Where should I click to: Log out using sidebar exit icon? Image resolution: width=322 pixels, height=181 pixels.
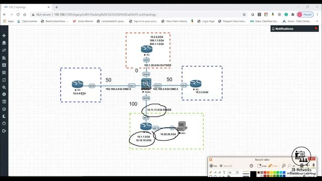[x=4, y=131]
